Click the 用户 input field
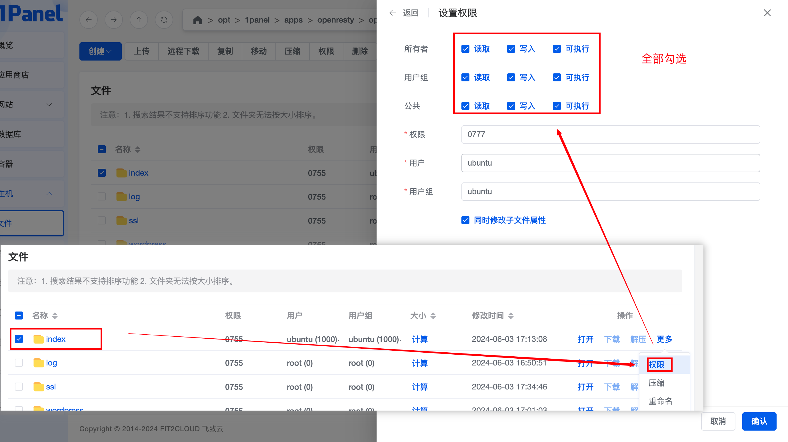Image resolution: width=788 pixels, height=442 pixels. 611,163
